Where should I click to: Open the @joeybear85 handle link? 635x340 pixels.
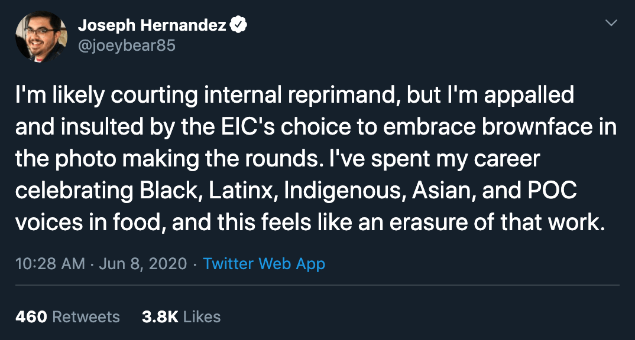pyautogui.click(x=127, y=45)
